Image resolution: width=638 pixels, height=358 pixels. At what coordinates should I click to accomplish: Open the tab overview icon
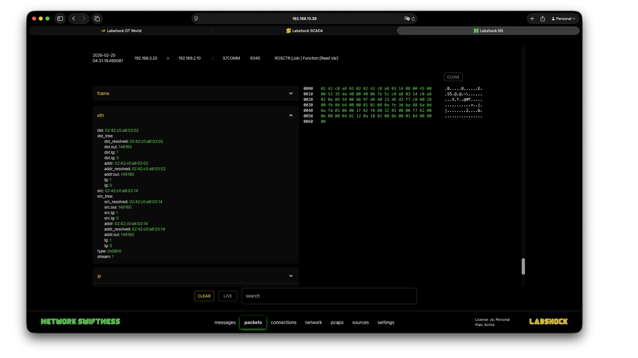point(97,19)
